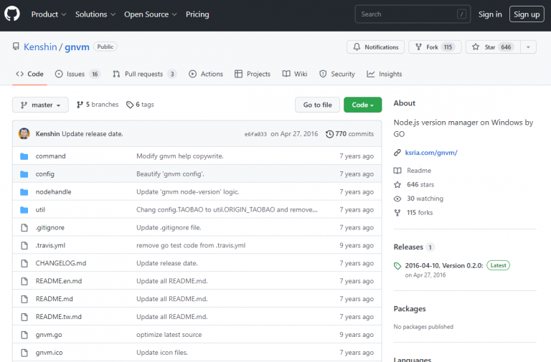The height and width of the screenshot is (362, 551).
Task: Click the Kenshin committer avatar
Action: (x=24, y=134)
